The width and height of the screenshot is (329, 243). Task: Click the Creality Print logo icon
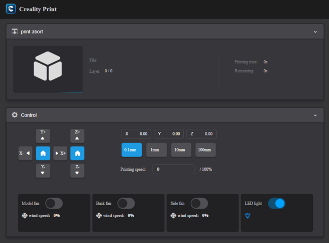[10, 9]
